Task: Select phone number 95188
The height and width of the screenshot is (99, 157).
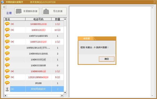Action: 38,83
